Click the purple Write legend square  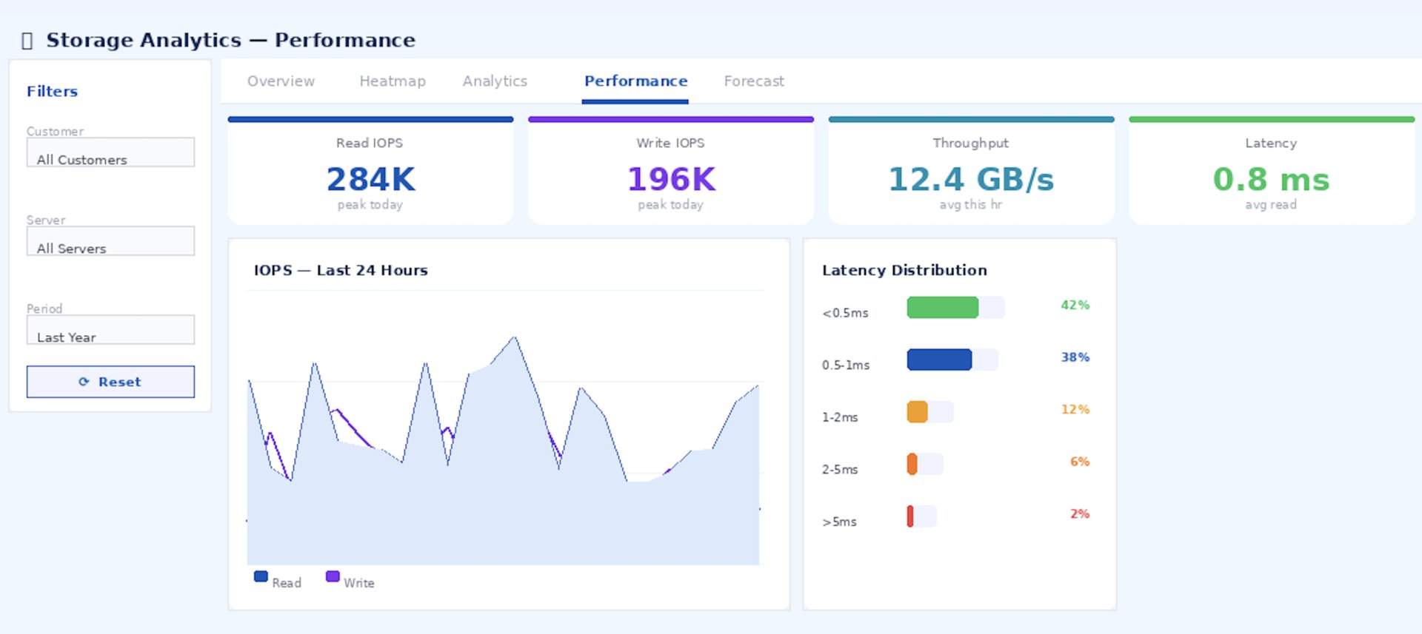[x=333, y=576]
